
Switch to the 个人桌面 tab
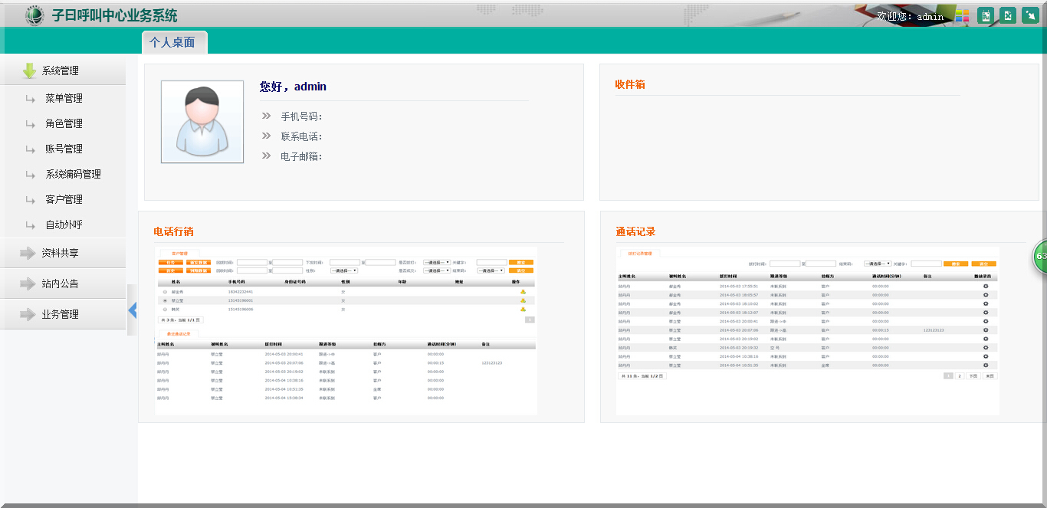(x=172, y=42)
